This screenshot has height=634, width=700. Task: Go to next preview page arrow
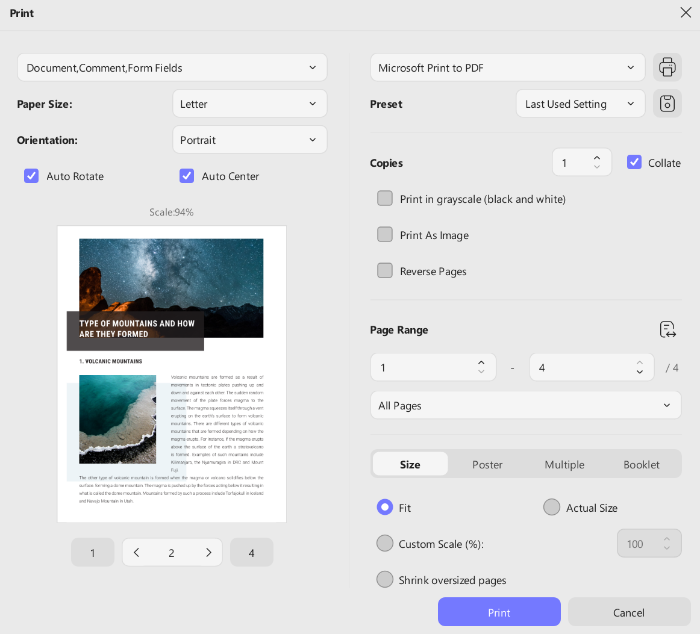coord(208,552)
